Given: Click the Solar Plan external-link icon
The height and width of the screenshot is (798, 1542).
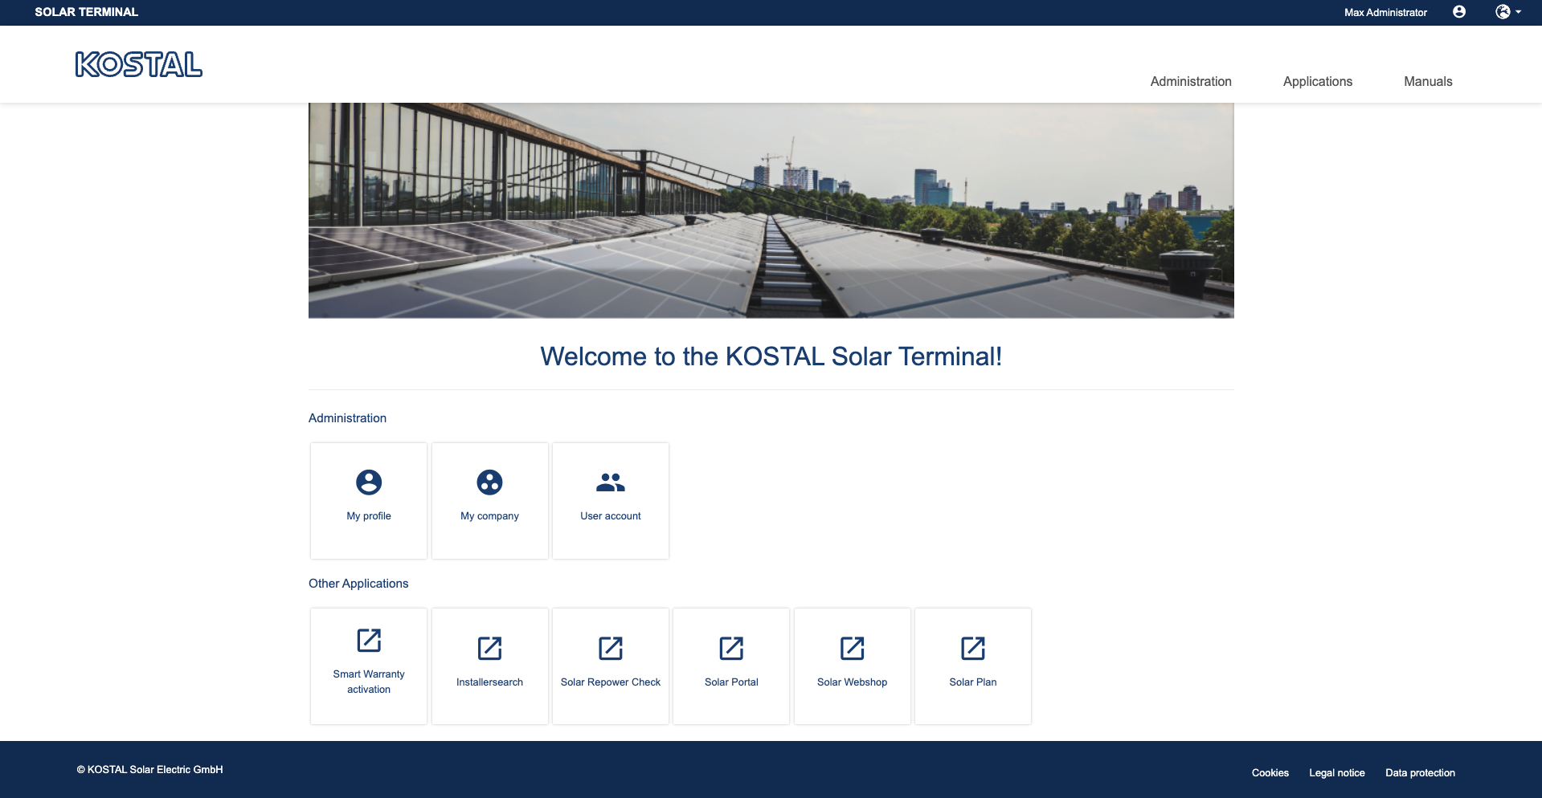Looking at the screenshot, I should click(973, 648).
